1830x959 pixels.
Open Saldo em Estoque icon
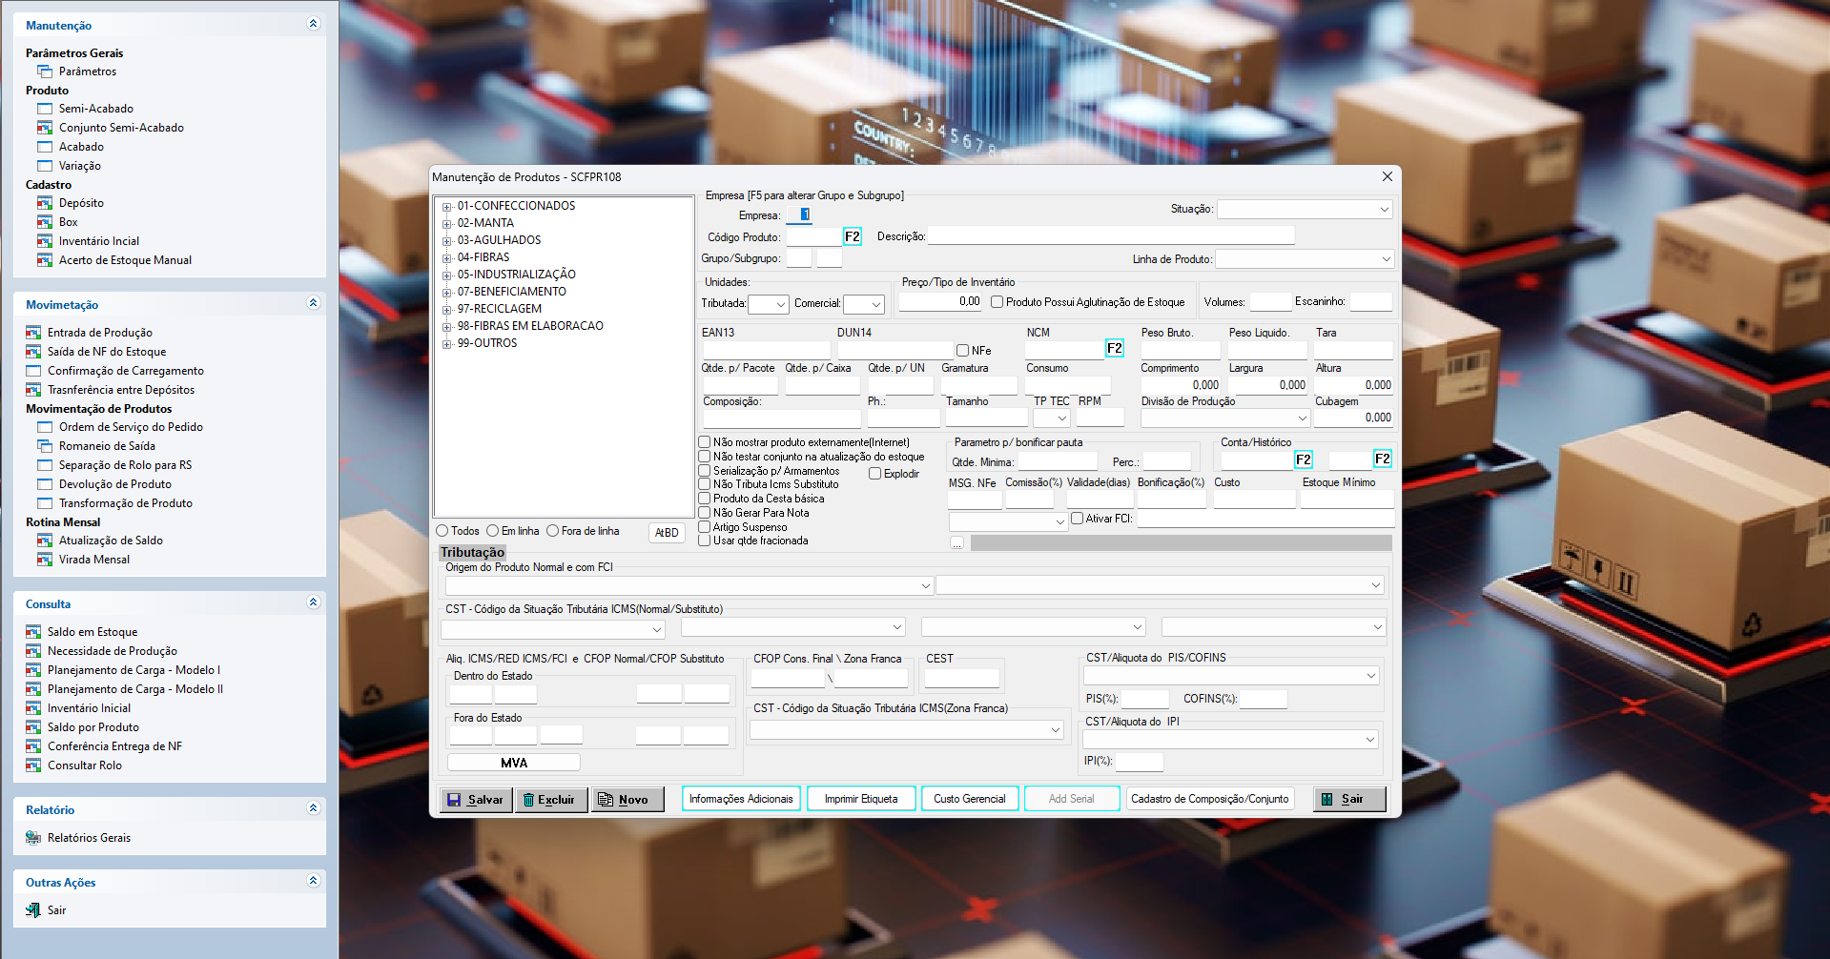pos(33,632)
